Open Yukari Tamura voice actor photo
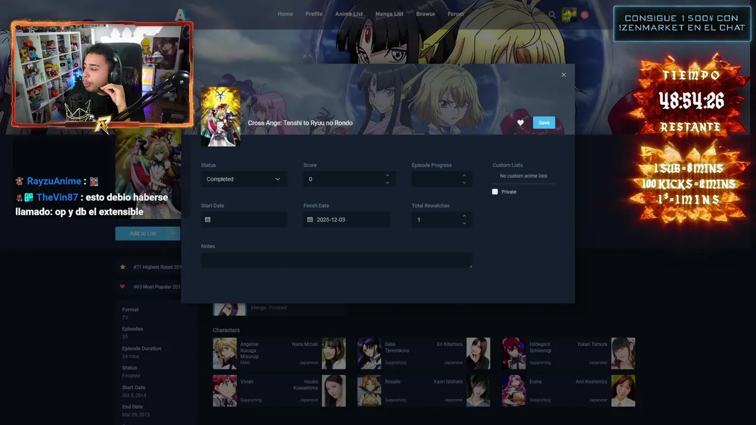This screenshot has height=425, width=756. (623, 353)
